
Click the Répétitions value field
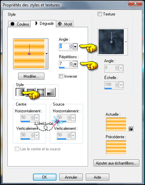tap(64, 64)
